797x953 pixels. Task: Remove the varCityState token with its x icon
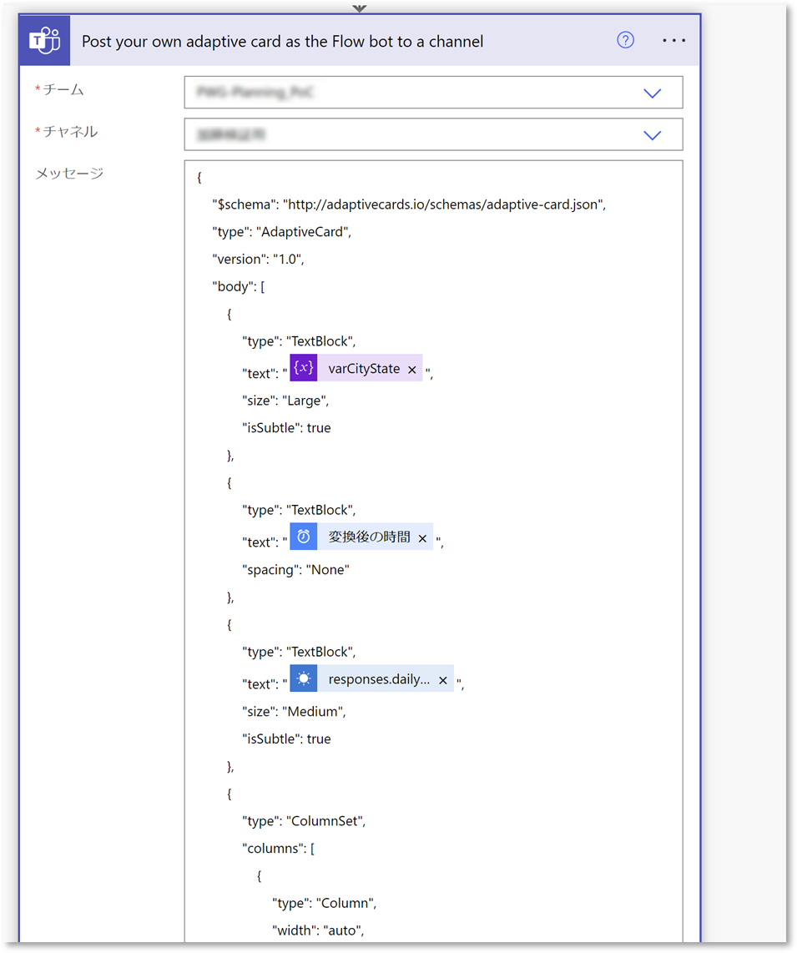tap(411, 368)
